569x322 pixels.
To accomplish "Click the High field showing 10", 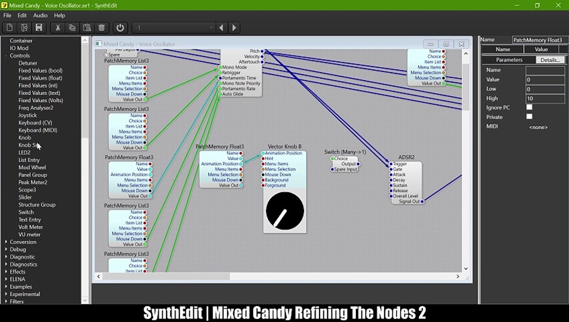I will [545, 98].
